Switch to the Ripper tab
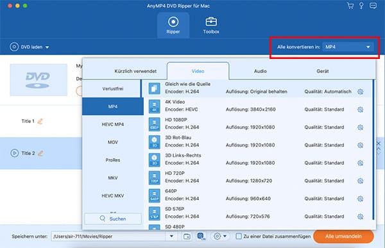385x248 pixels. 173,25
